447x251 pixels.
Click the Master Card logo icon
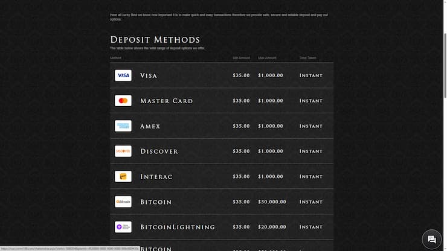[x=123, y=101]
